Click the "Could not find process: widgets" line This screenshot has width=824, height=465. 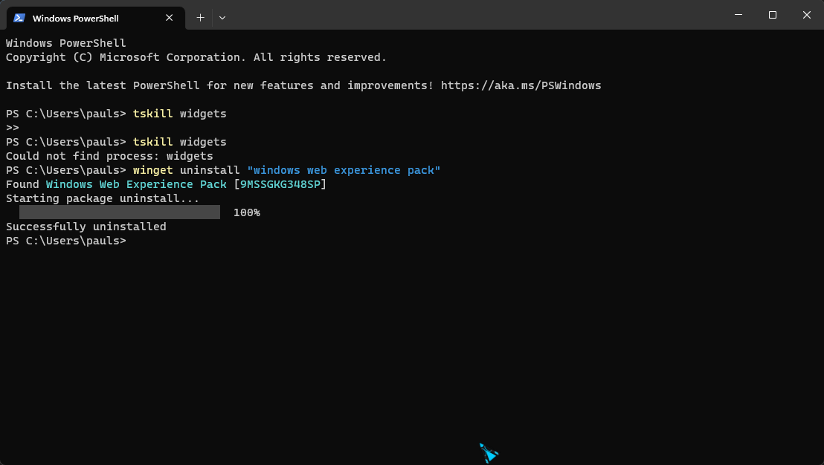(x=109, y=156)
